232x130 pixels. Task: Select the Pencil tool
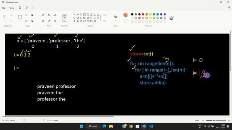(43, 15)
